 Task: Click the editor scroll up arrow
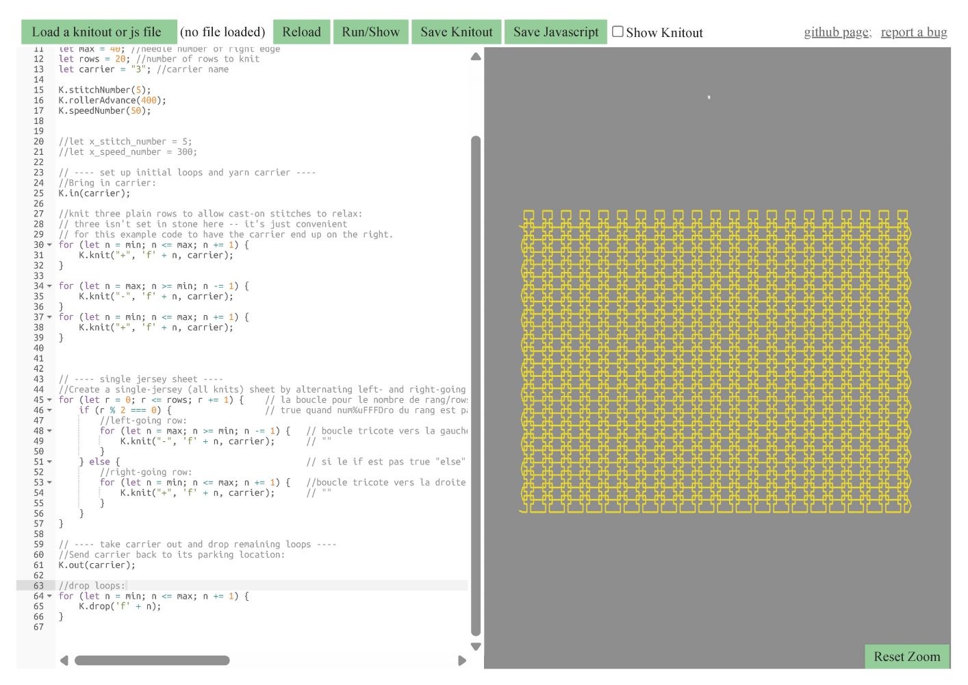pos(476,57)
